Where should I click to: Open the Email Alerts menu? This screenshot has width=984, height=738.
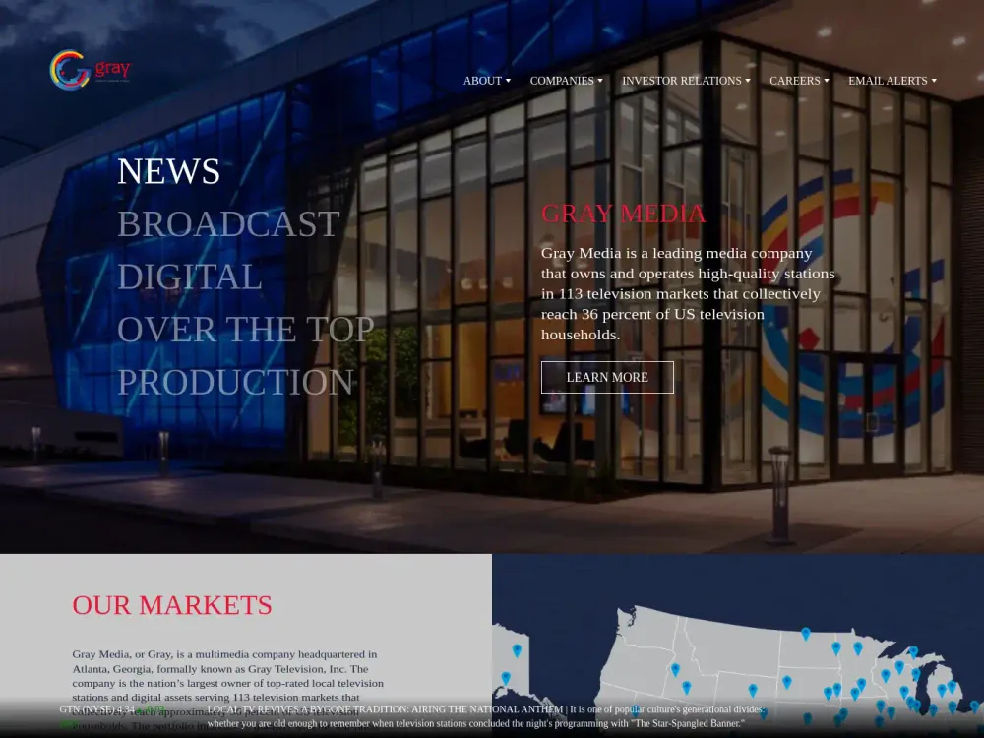[x=892, y=81]
